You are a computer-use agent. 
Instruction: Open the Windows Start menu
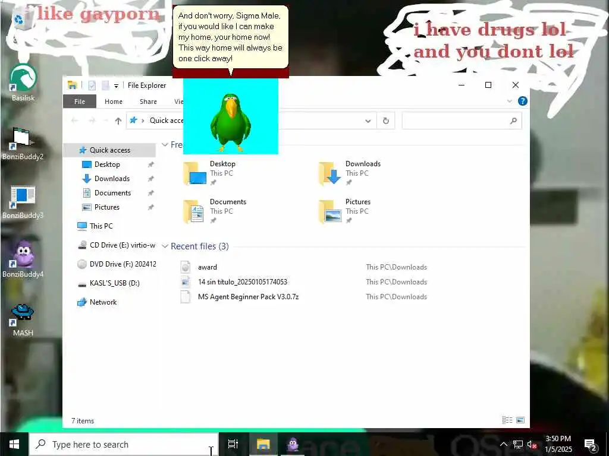coord(14,444)
